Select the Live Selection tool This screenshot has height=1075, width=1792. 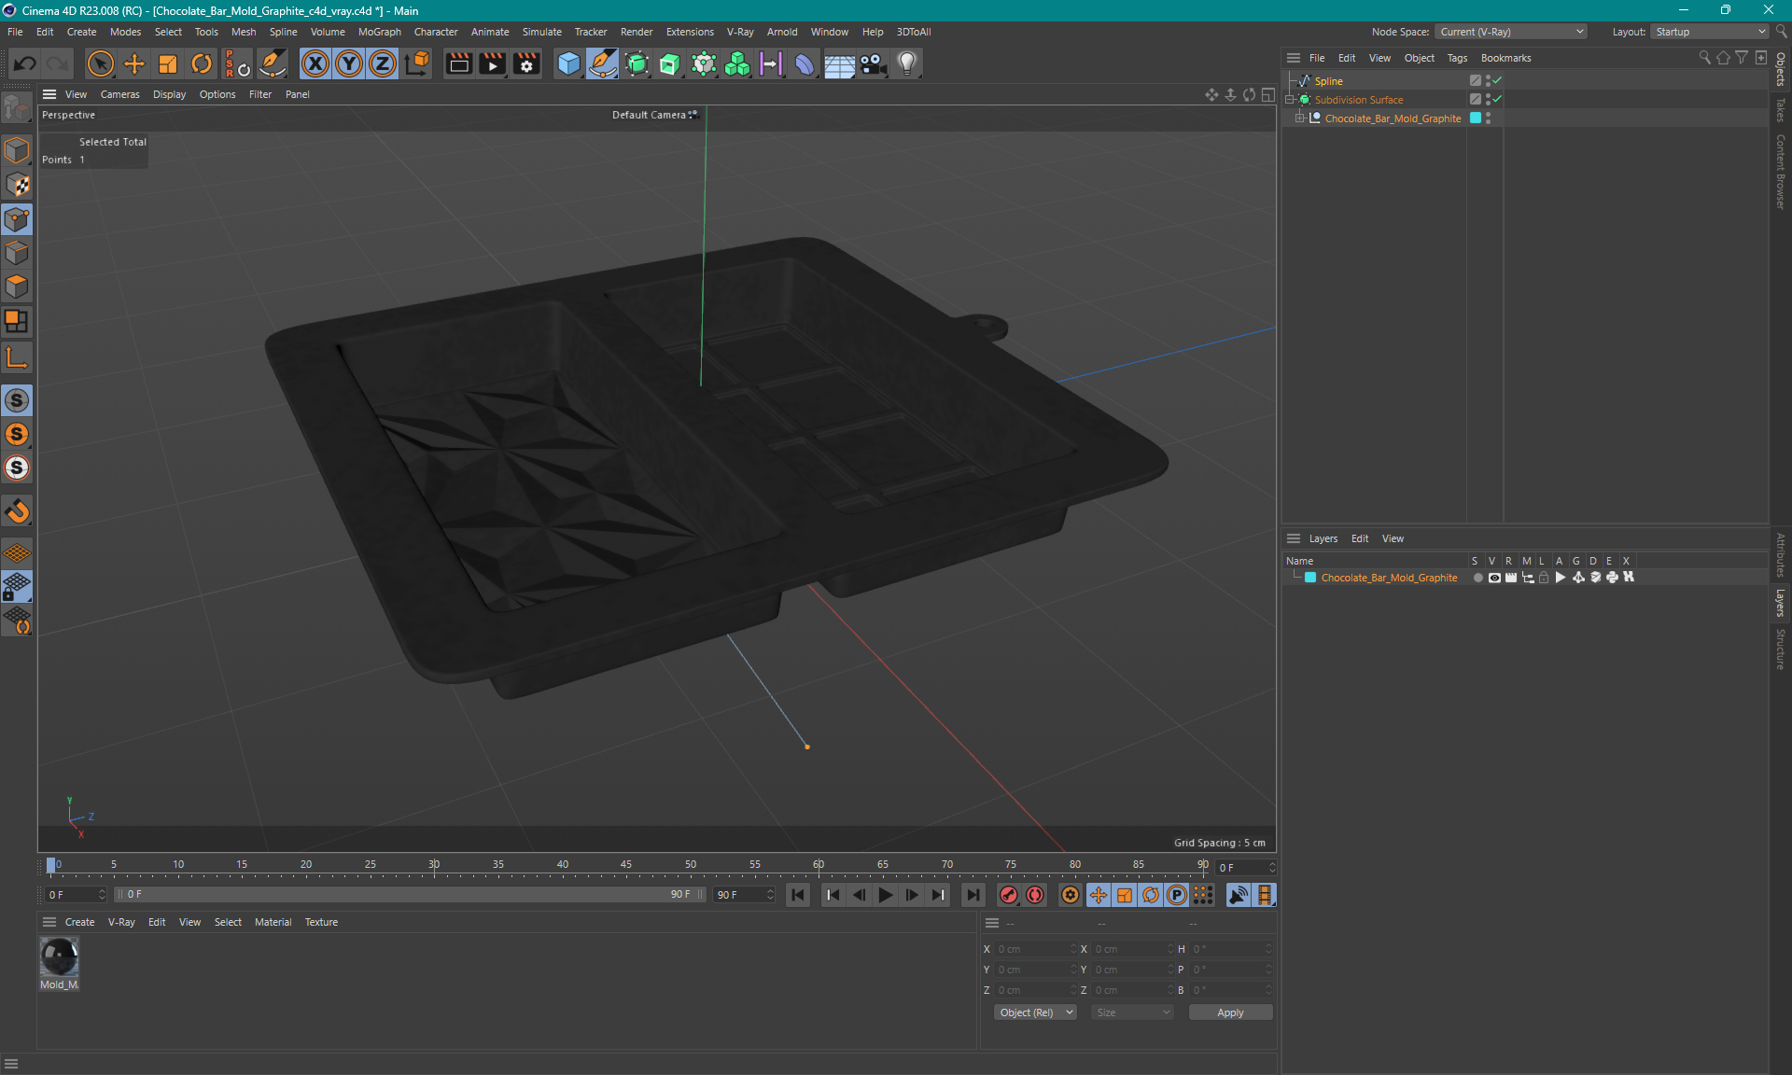coord(100,63)
